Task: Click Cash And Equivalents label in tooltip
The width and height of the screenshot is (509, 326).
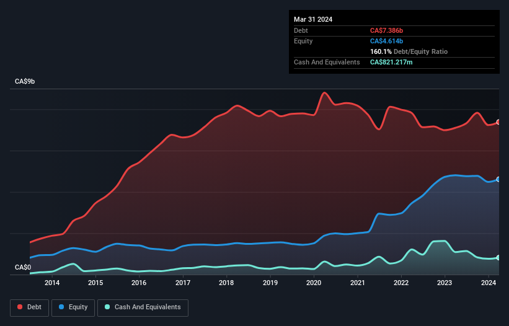Action: 327,62
